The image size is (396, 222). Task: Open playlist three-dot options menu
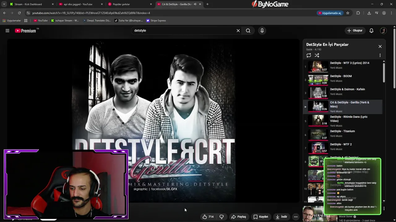coord(380,55)
